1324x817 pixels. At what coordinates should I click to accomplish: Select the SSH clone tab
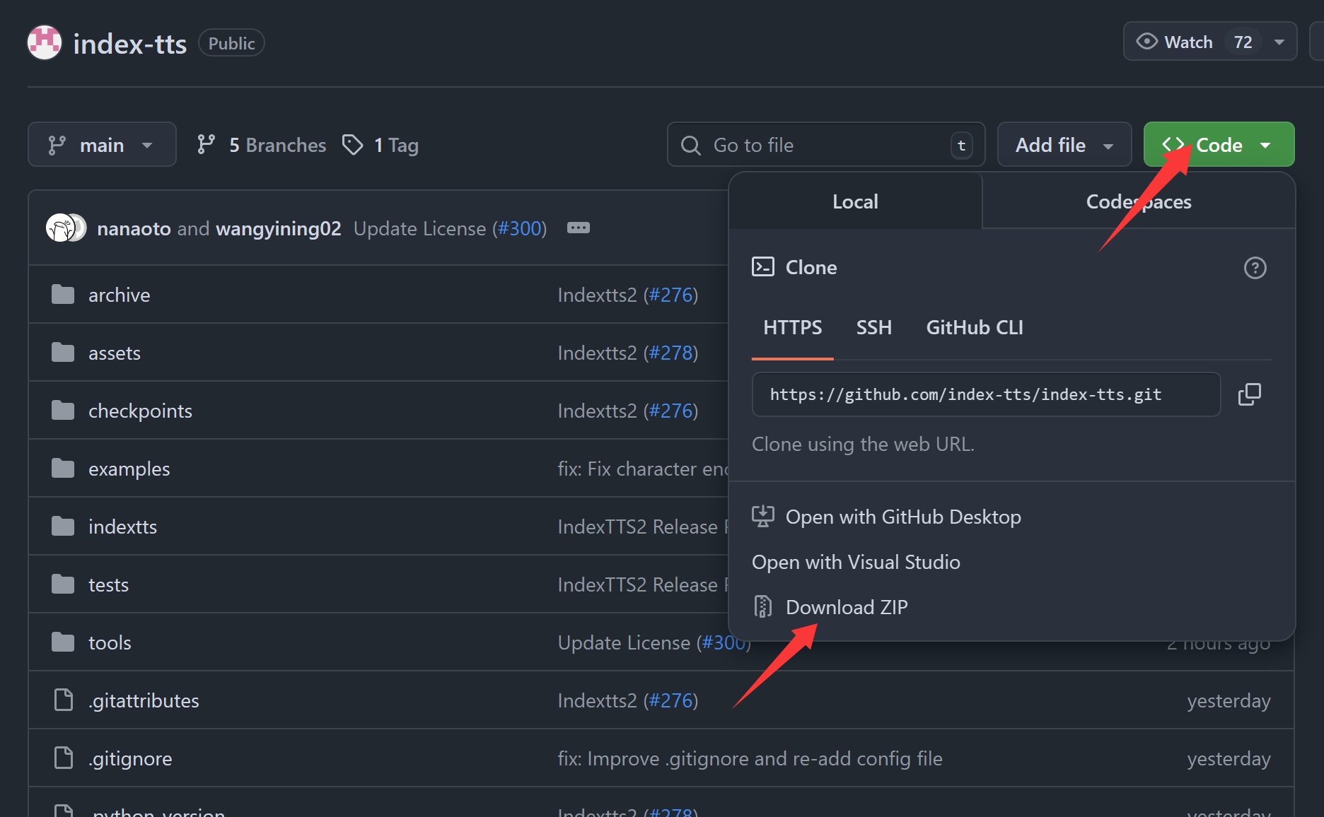(873, 327)
